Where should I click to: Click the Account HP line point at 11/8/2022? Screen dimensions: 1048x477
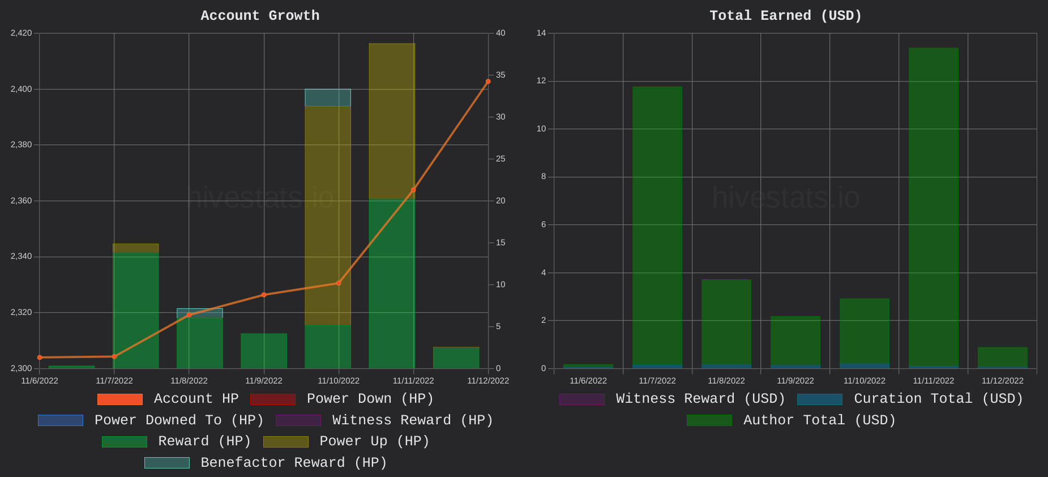189,315
